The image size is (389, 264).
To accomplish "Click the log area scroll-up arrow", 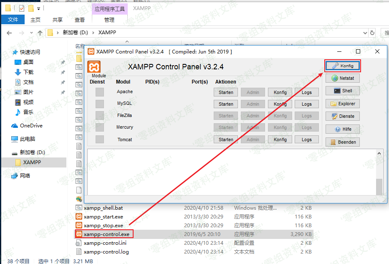I will pyautogui.click(x=379, y=153).
